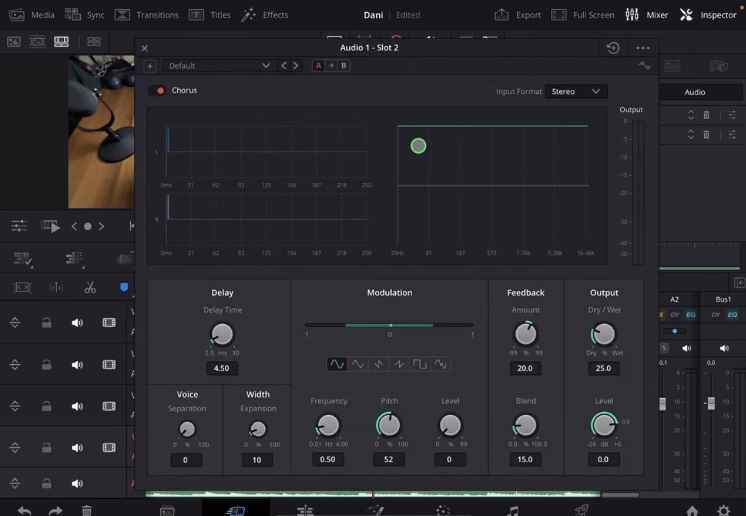This screenshot has width=746, height=516.
Task: Lock the second track
Action: [46, 364]
